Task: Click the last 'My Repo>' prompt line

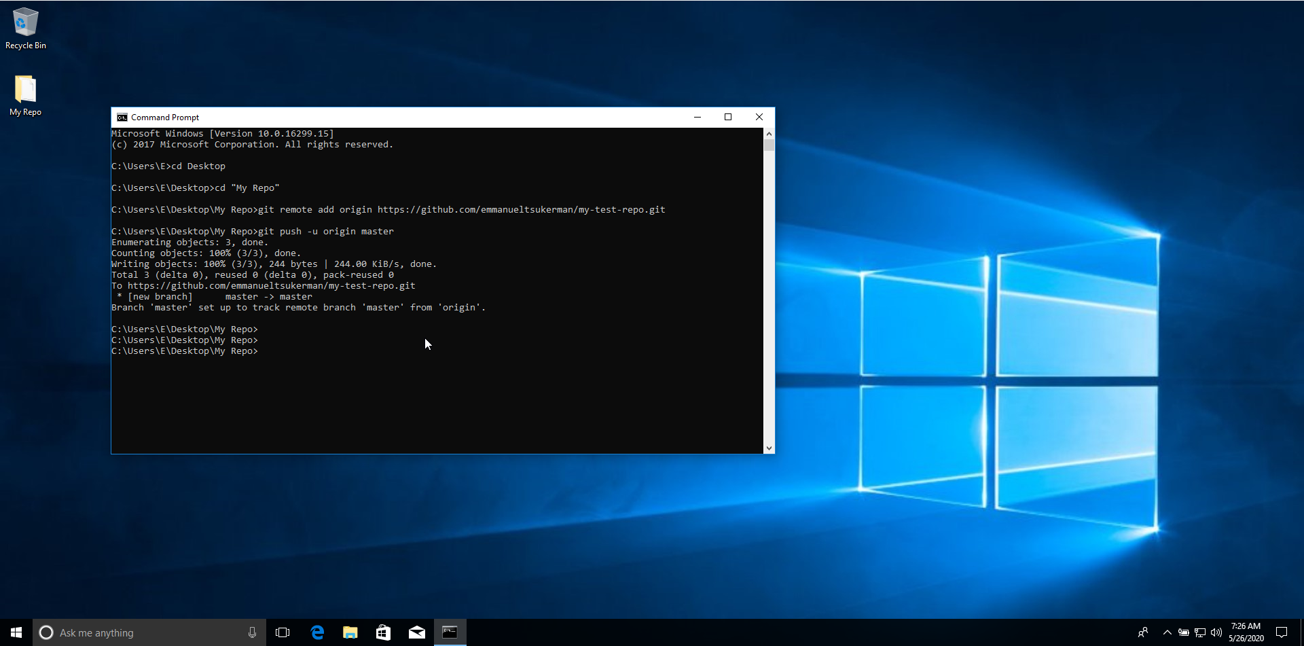Action: point(185,351)
